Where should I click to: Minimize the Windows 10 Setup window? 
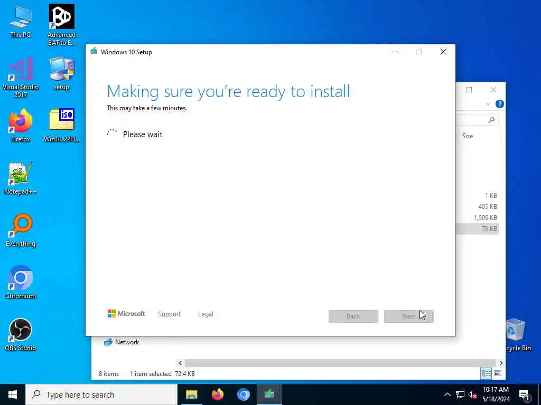pyautogui.click(x=395, y=52)
